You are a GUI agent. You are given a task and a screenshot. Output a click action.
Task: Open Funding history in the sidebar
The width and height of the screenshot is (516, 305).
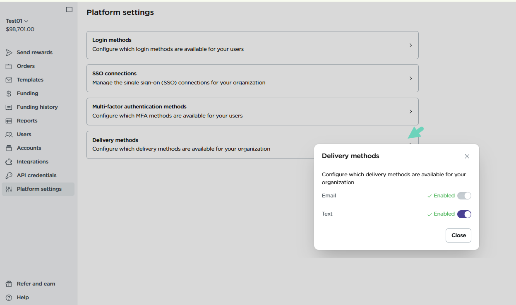click(37, 107)
